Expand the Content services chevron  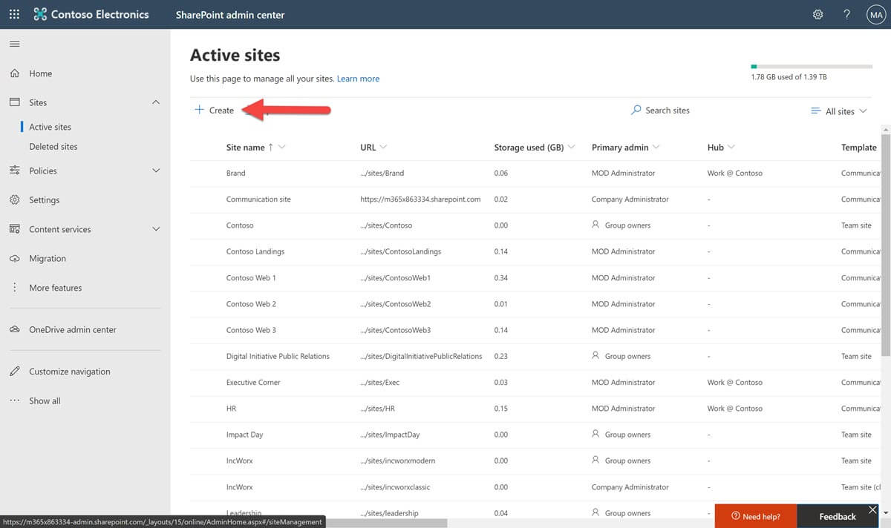(156, 229)
